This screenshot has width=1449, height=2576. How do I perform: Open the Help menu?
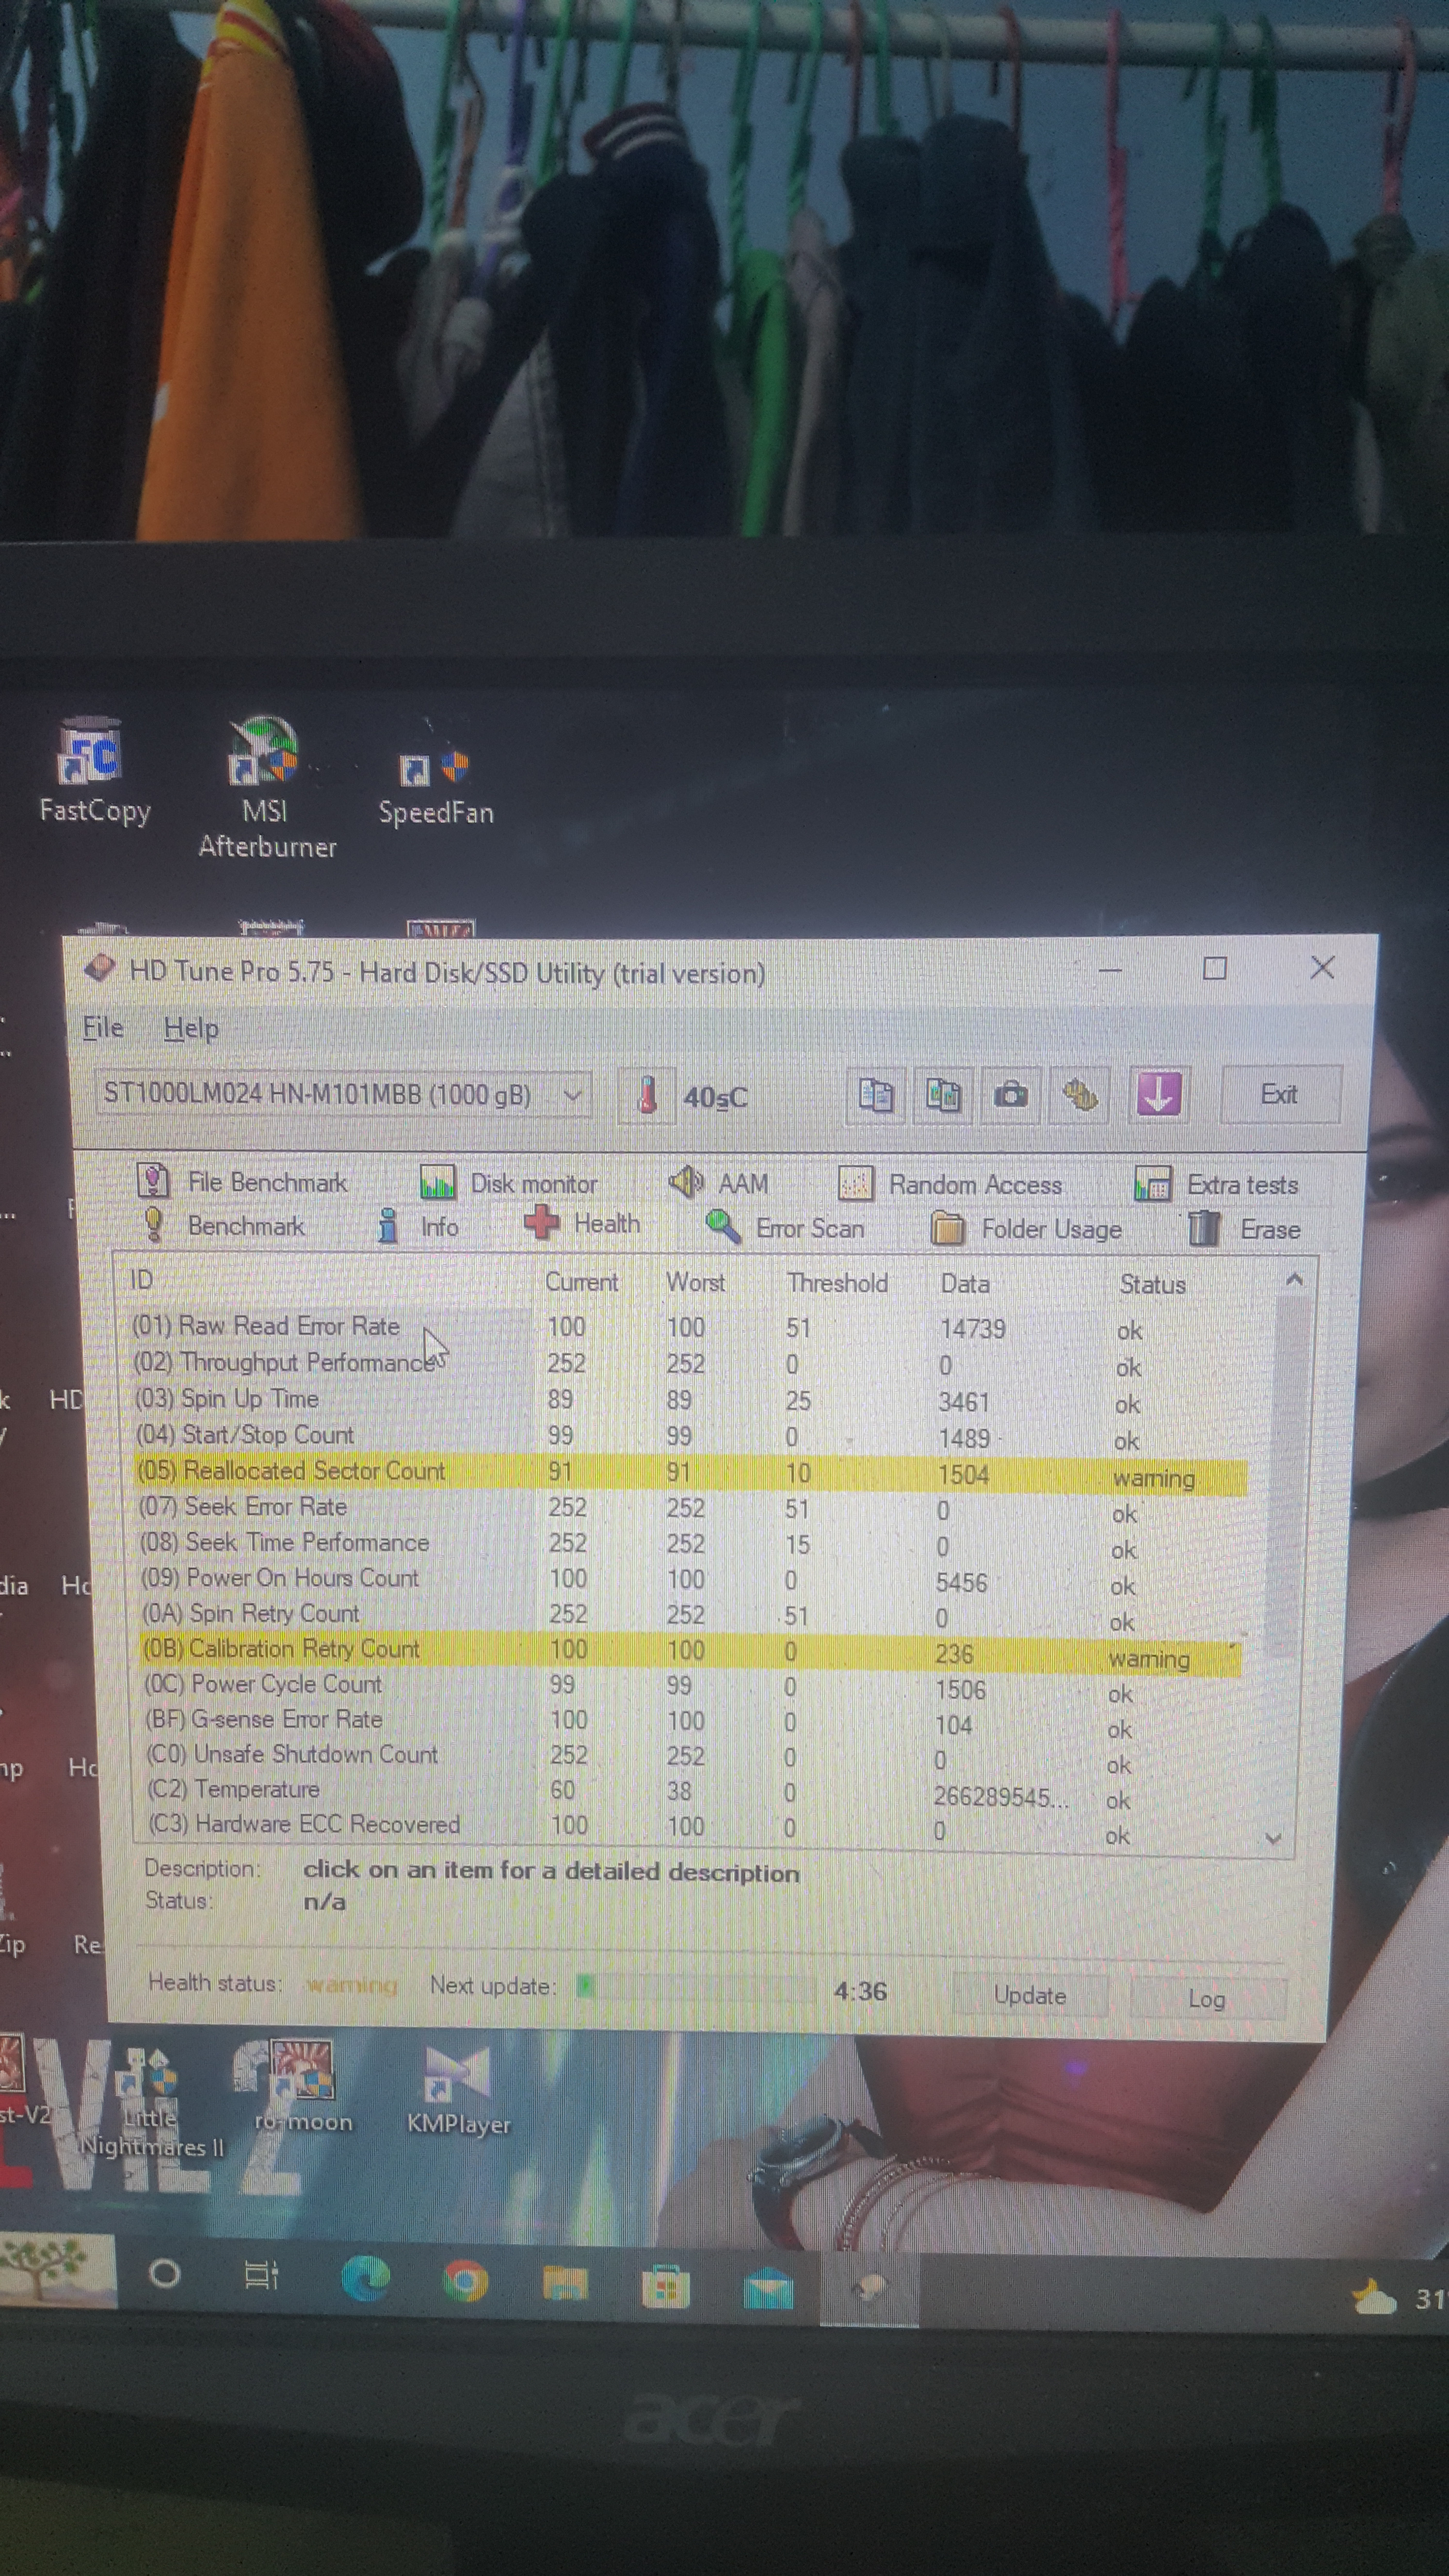[191, 1028]
